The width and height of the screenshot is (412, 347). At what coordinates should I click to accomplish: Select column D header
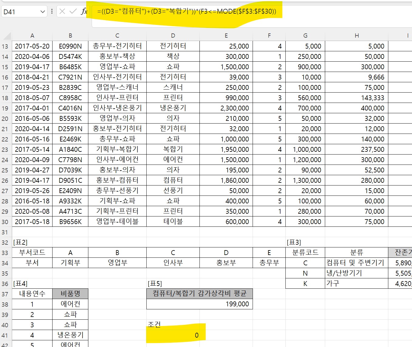click(173, 36)
